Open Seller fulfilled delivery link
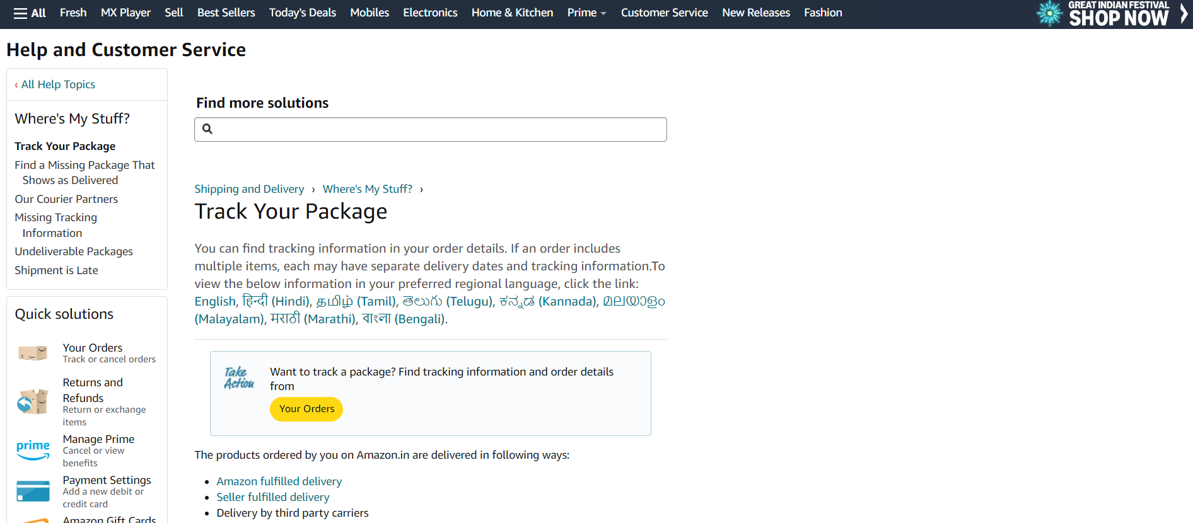 273,497
